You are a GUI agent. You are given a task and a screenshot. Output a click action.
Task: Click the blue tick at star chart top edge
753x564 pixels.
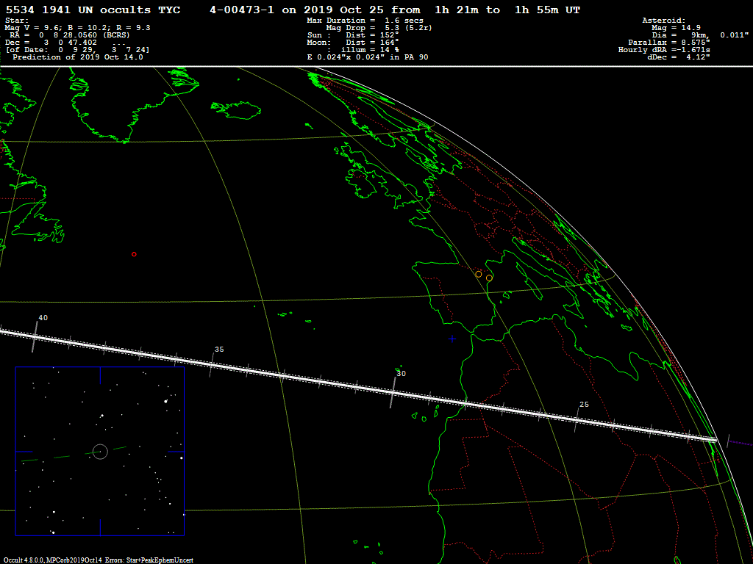tap(100, 375)
